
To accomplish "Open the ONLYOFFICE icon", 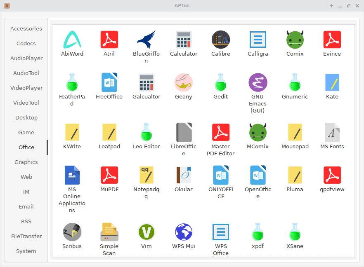I will (x=220, y=175).
